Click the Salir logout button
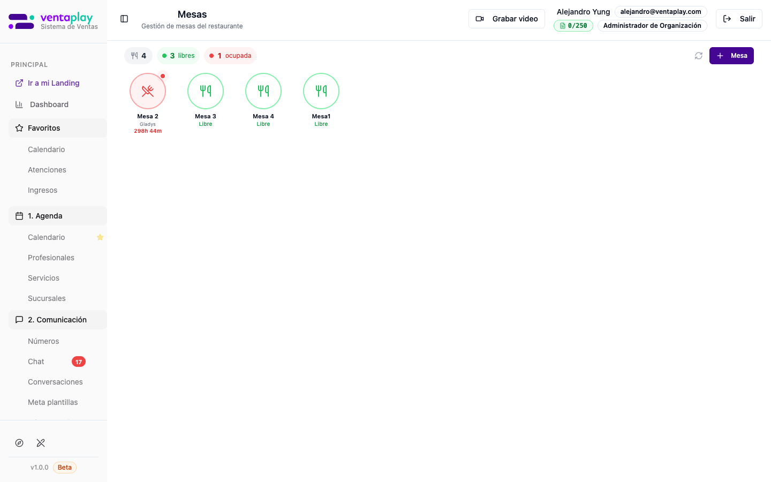Viewport: 771px width, 482px height. point(739,19)
